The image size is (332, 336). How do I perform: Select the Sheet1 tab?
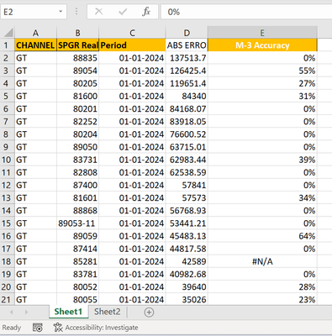click(68, 312)
